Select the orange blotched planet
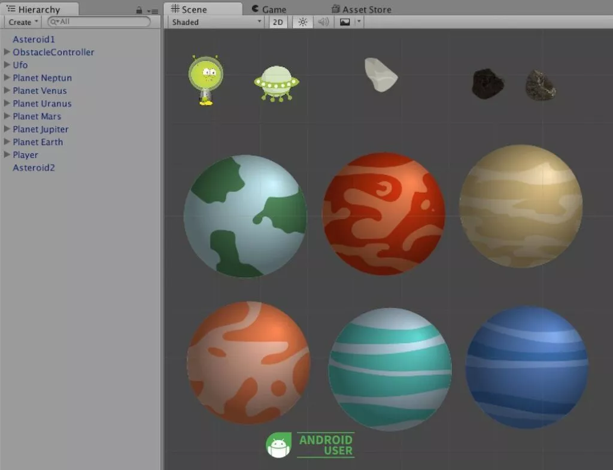 coord(248,362)
